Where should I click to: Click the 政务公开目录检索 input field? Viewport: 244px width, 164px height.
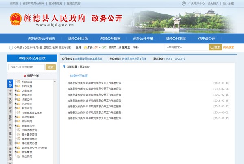pyautogui.click(x=26, y=67)
